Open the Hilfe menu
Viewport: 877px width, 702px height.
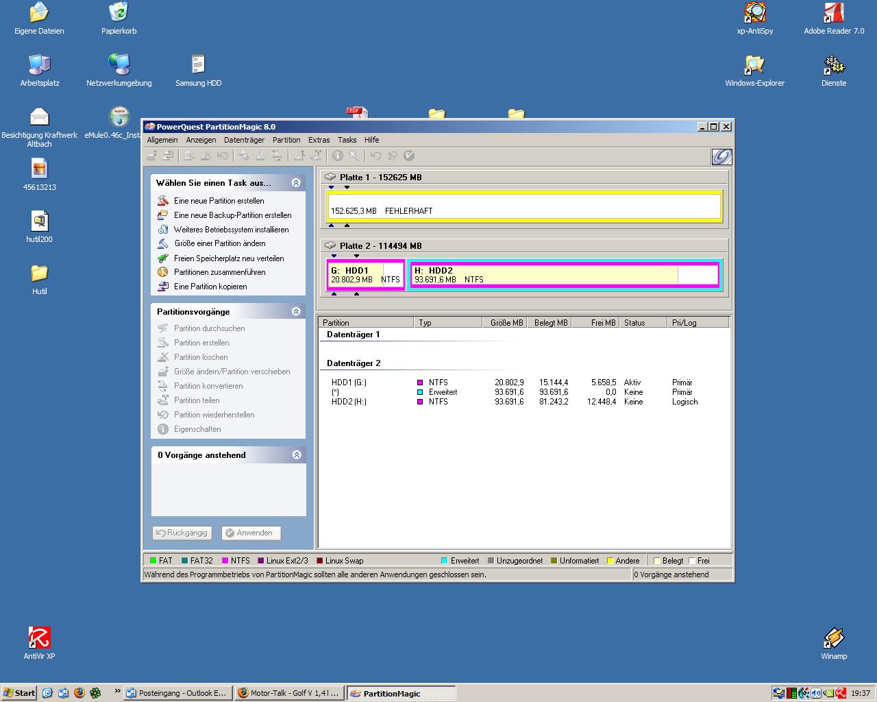pyautogui.click(x=371, y=140)
